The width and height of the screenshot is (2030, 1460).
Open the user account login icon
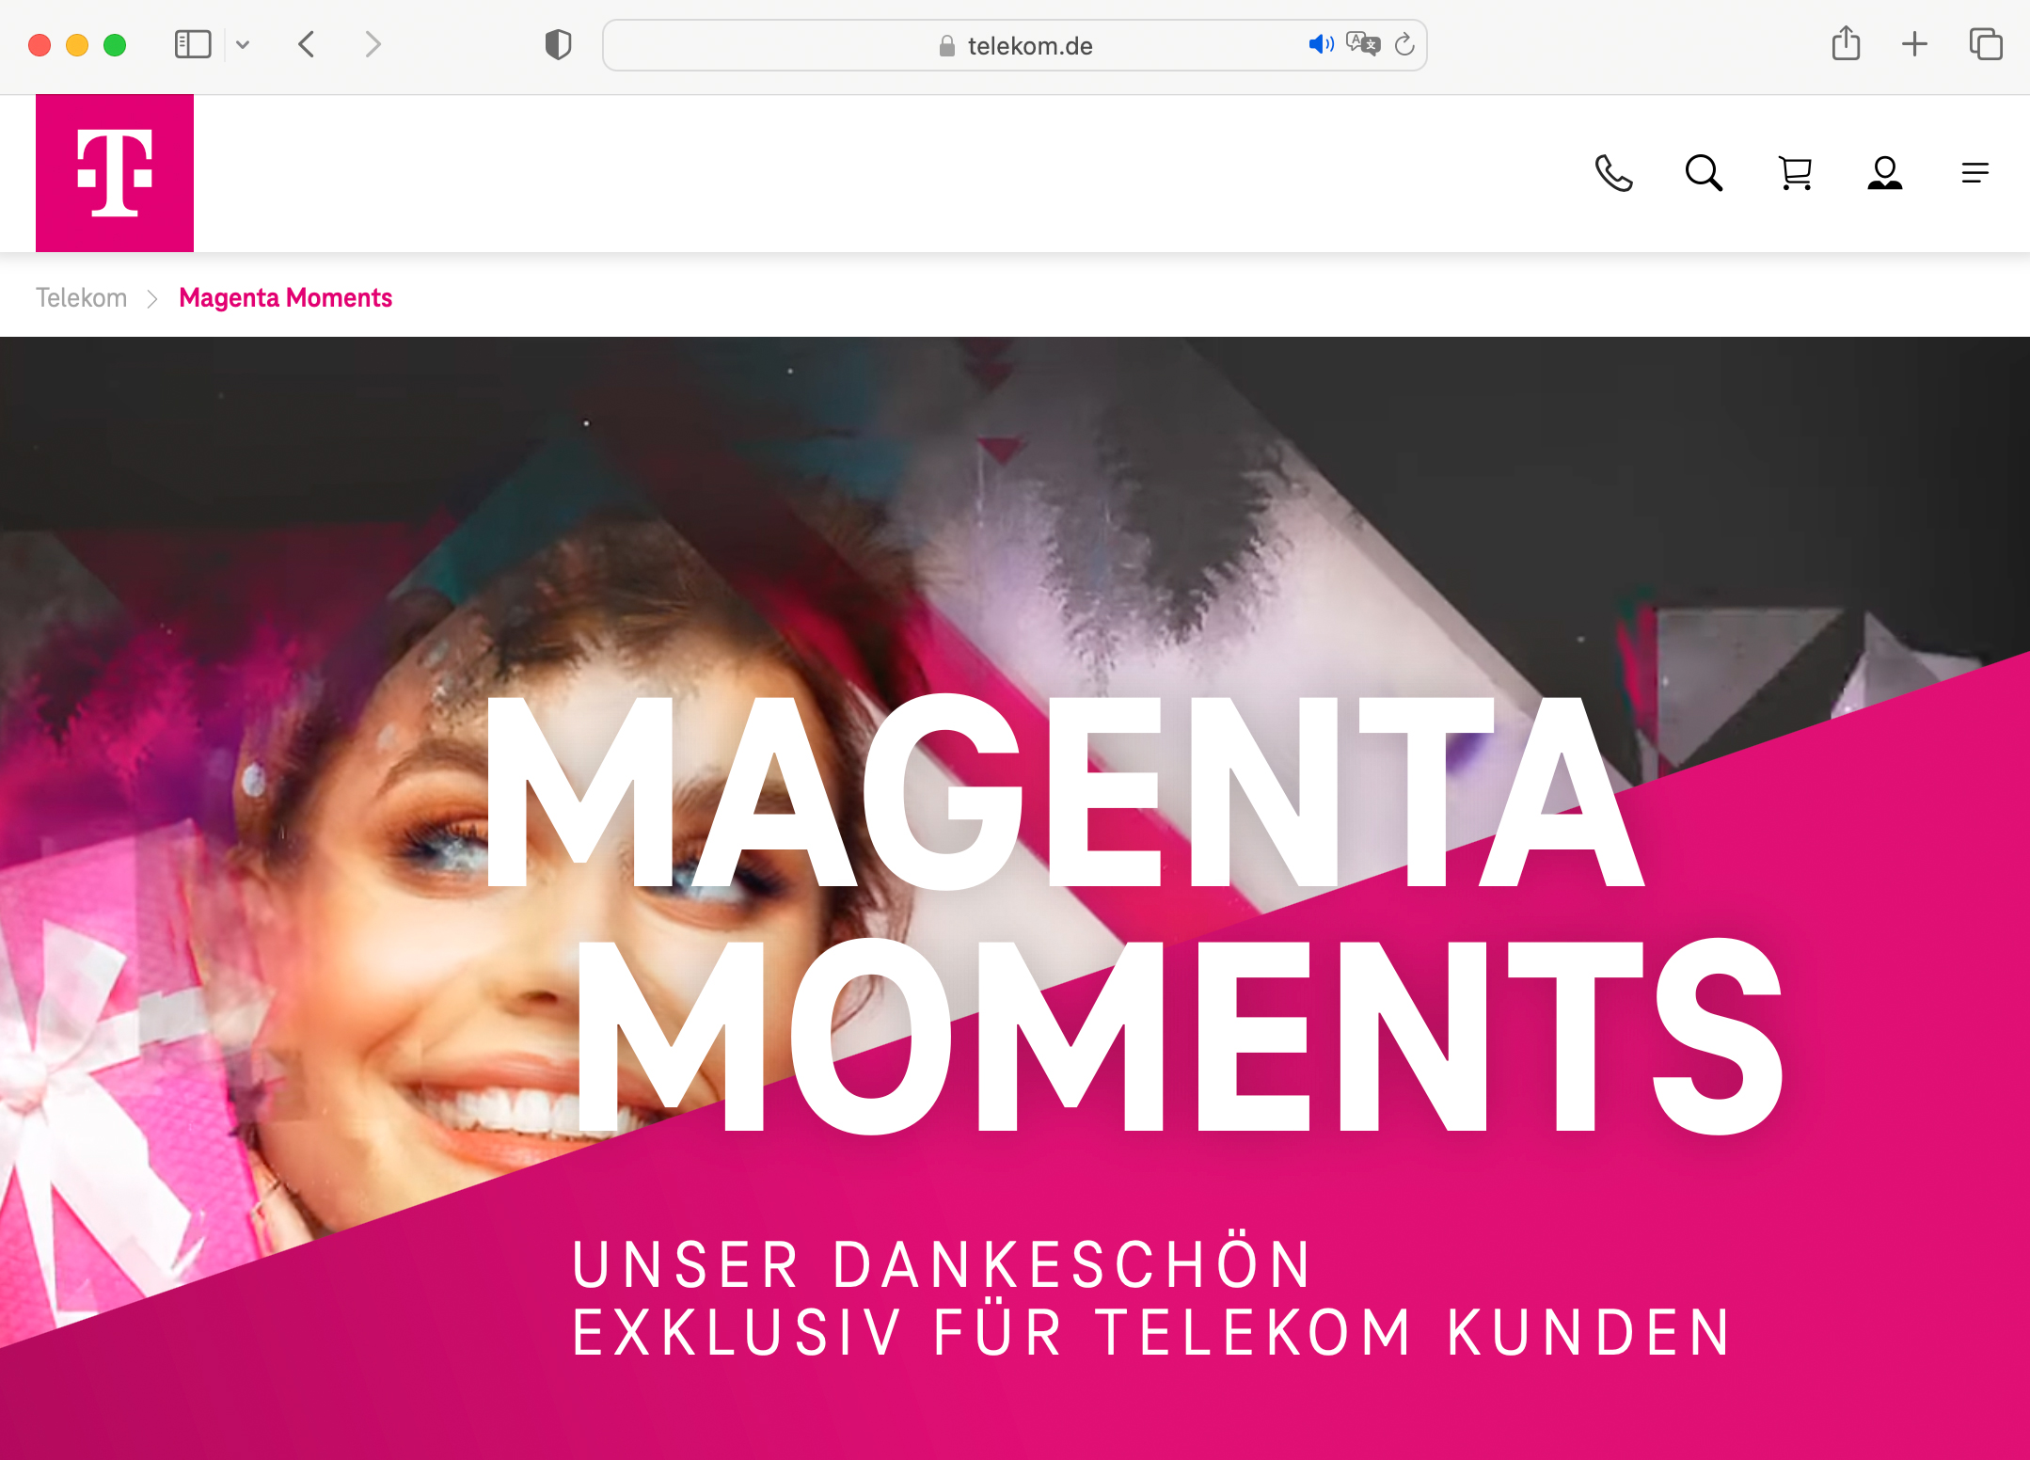(x=1885, y=173)
